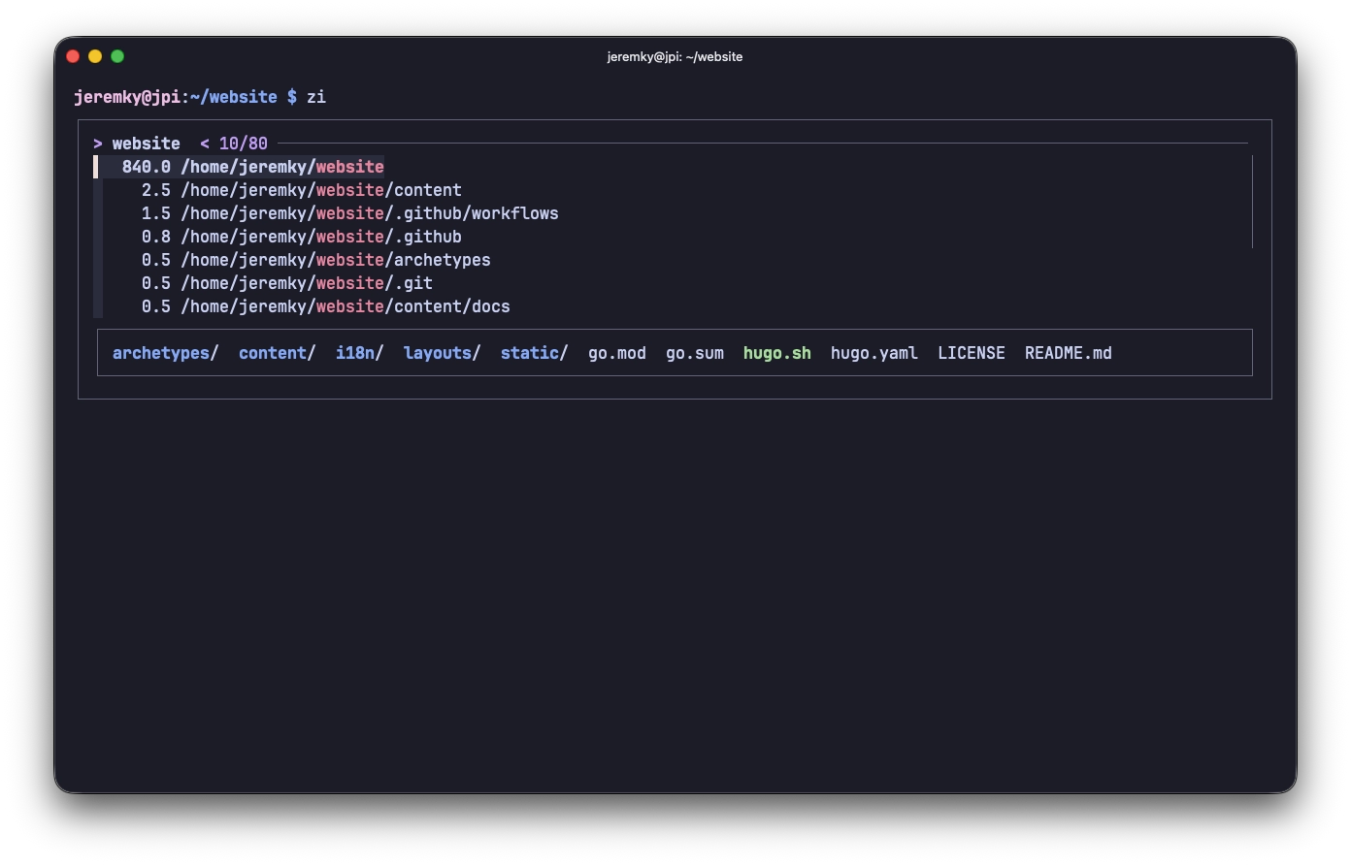Click the static/ folder in preview

point(534,353)
